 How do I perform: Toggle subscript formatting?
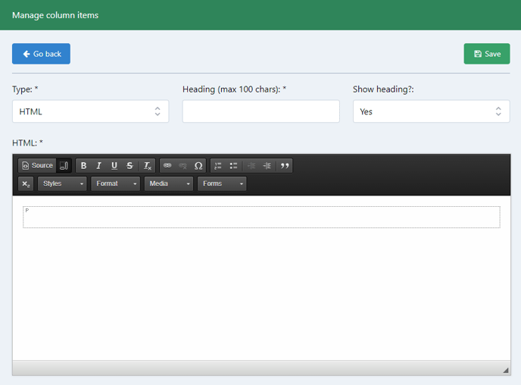pyautogui.click(x=26, y=184)
